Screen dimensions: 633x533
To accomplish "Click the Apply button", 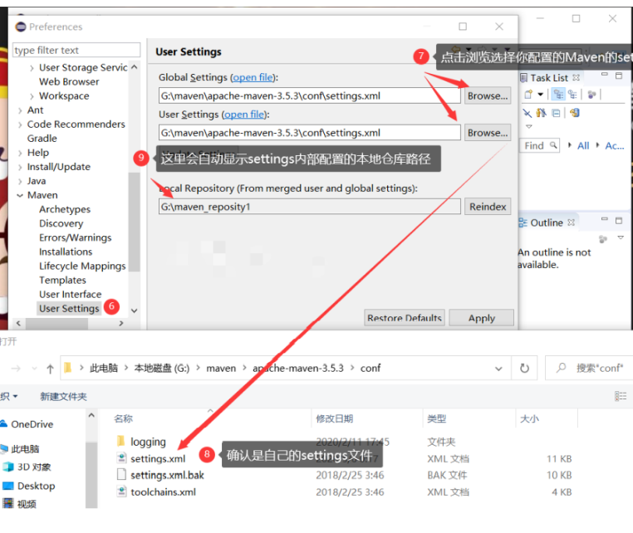I will 481,318.
